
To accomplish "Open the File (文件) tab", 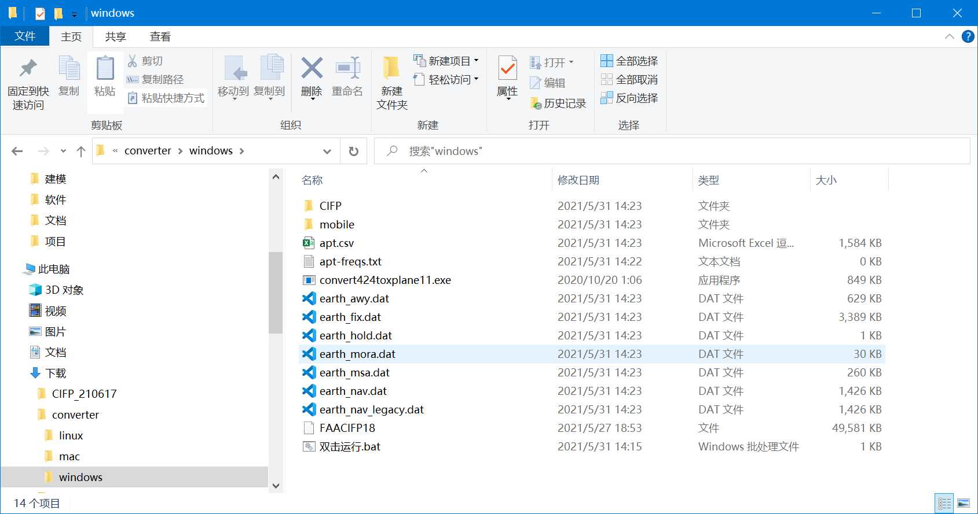I will coord(25,36).
